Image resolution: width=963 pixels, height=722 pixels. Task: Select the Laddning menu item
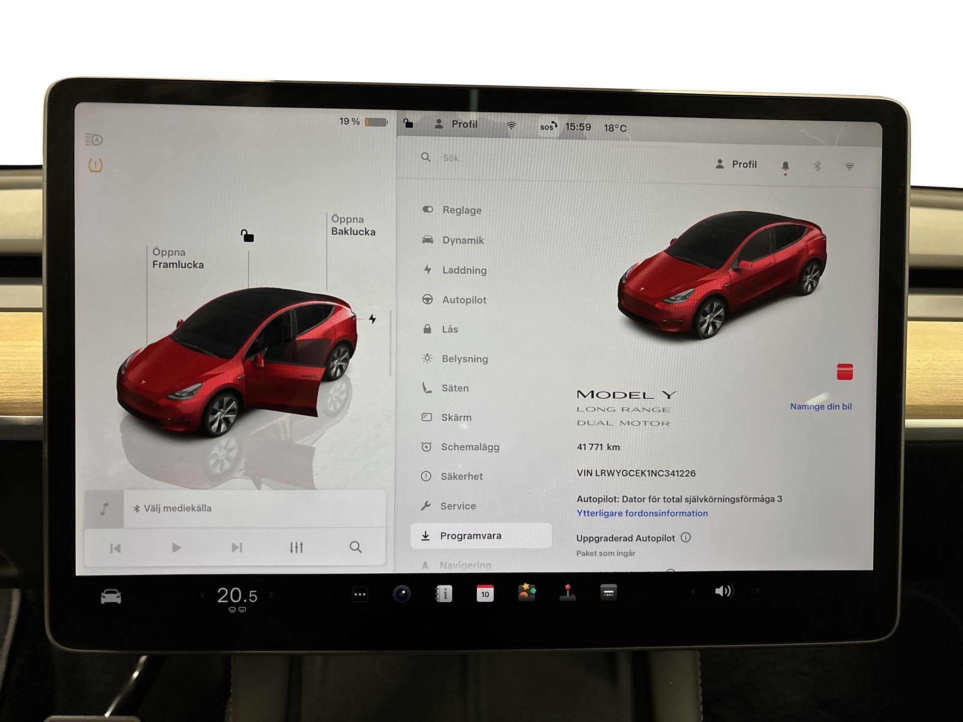pyautogui.click(x=464, y=270)
